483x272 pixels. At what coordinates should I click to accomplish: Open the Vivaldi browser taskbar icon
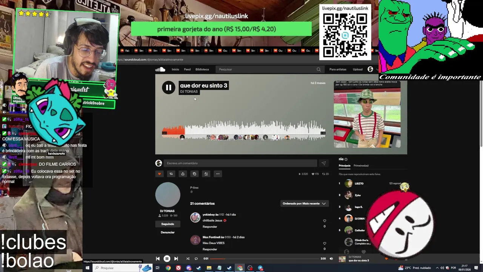[x=178, y=268]
